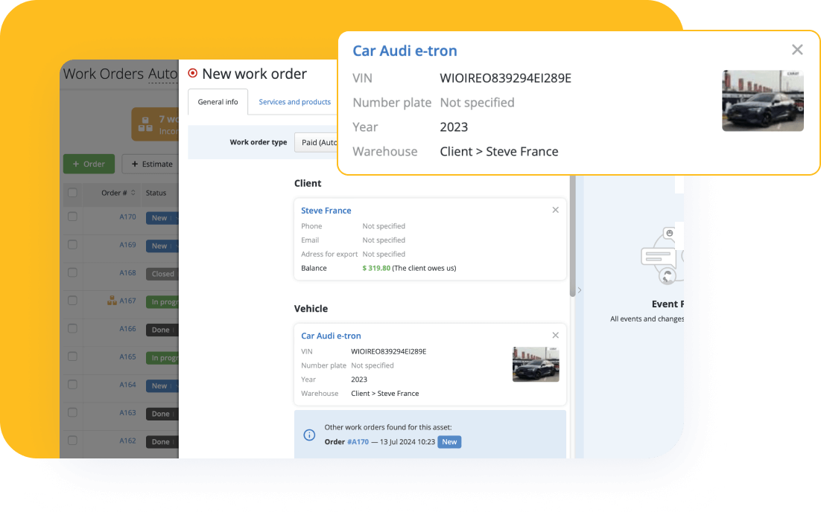Click Closed status badge of A168
The image size is (821, 512).
(162, 274)
